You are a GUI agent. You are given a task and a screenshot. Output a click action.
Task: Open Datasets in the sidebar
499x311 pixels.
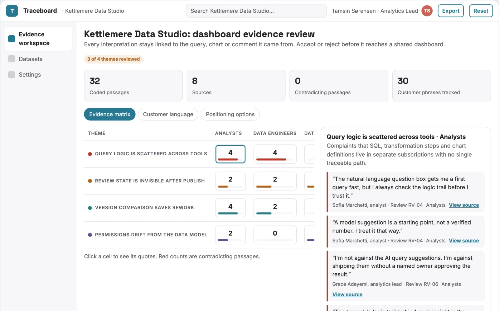[x=38, y=59]
